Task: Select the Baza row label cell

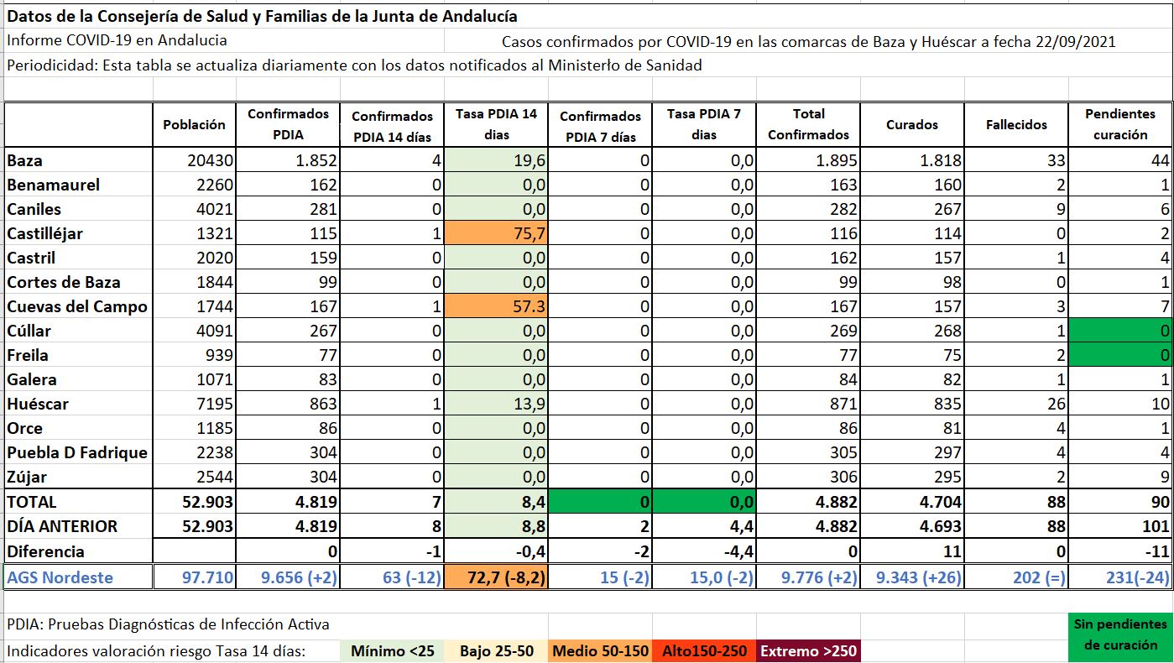Action: (79, 160)
